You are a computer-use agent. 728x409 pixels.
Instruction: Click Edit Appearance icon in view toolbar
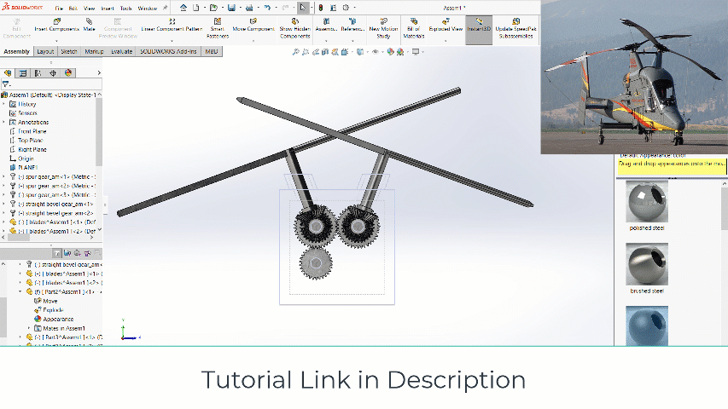coord(391,52)
